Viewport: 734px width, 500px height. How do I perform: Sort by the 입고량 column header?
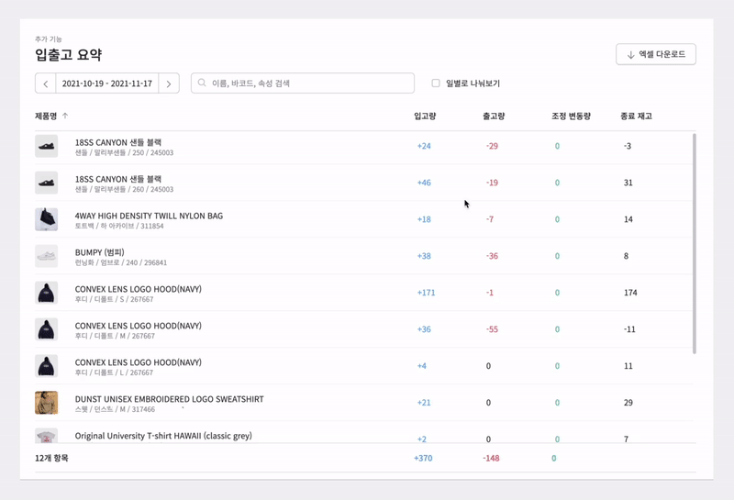[425, 117]
